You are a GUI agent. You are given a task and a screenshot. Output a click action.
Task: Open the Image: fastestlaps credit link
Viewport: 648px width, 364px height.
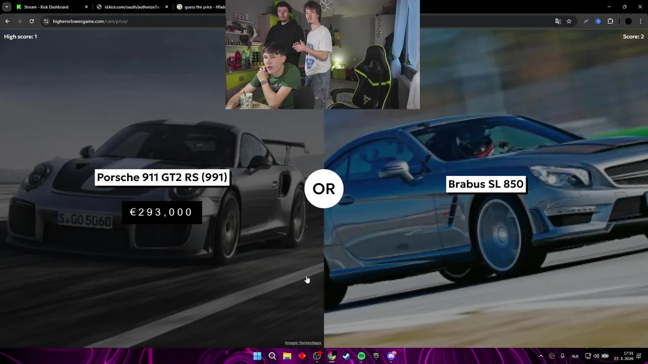pos(303,343)
